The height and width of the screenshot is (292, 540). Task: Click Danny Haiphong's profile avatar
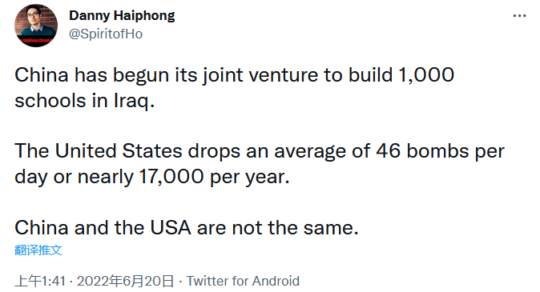36,26
